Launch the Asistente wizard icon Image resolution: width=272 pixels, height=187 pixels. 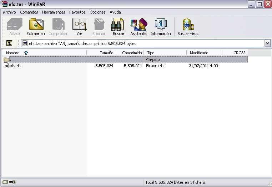(x=139, y=25)
